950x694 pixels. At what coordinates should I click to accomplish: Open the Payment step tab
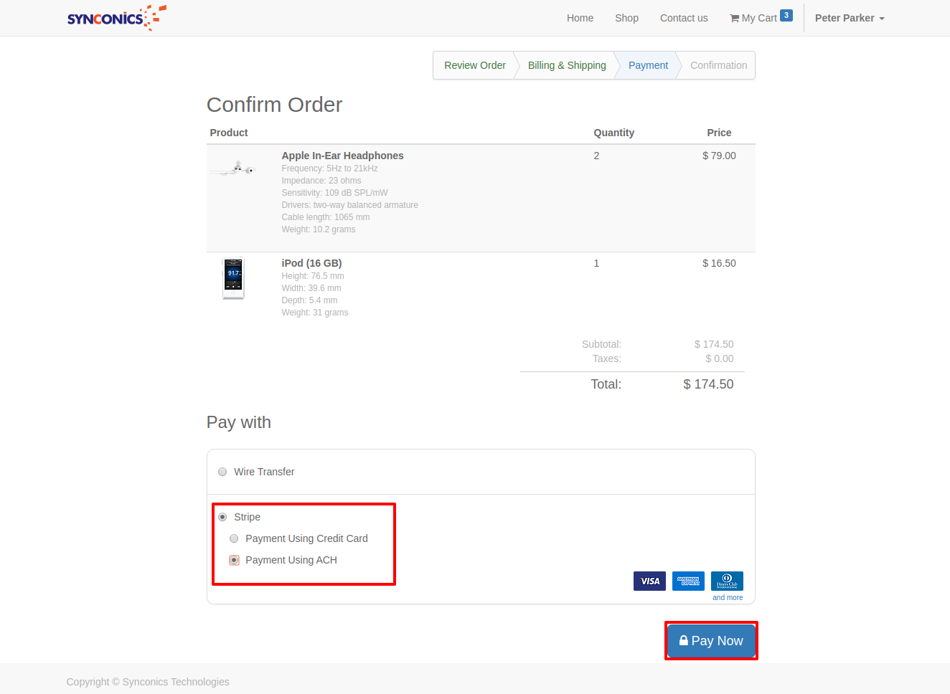pyautogui.click(x=648, y=65)
